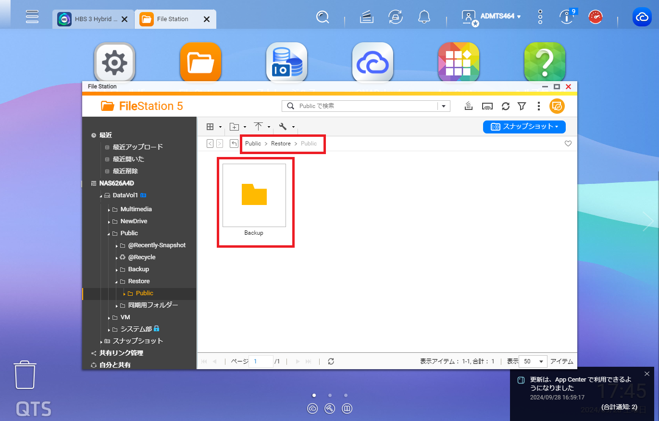Open the File Station background tasks icon
Screen dimensions: 659x421
(x=469, y=106)
